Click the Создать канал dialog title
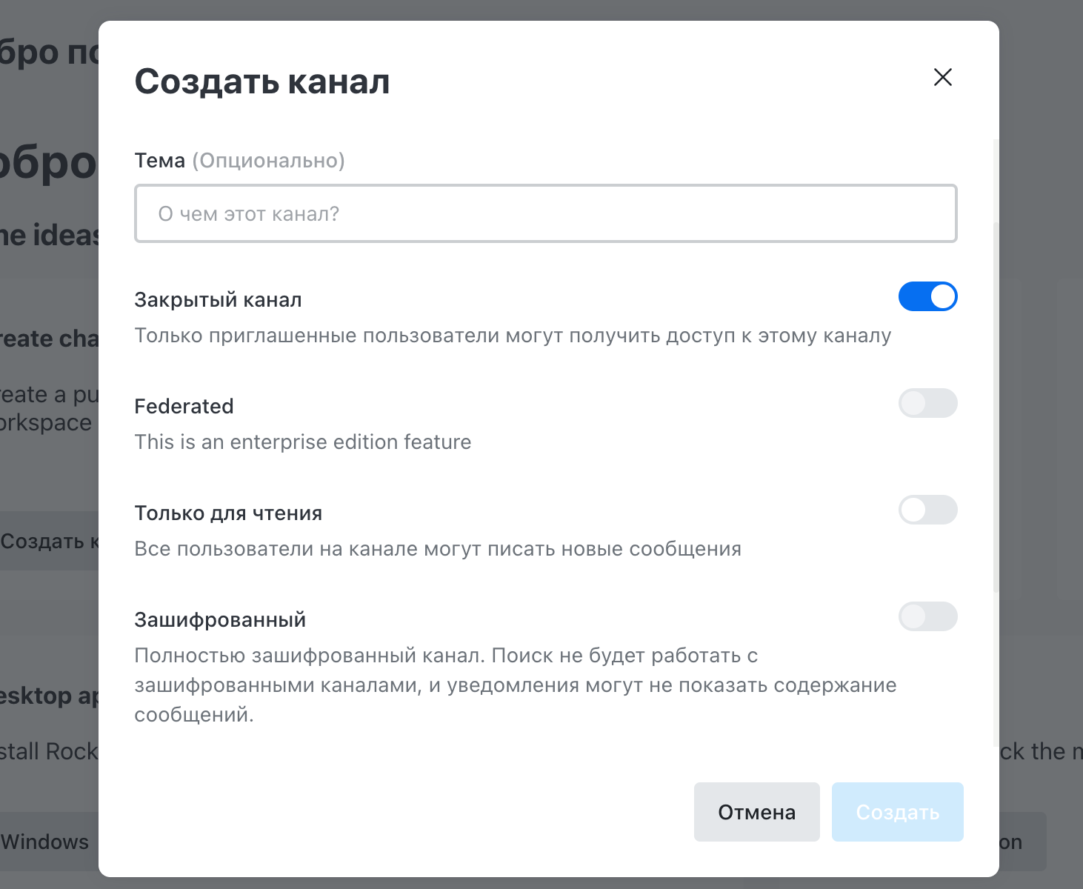1083x889 pixels. point(262,81)
